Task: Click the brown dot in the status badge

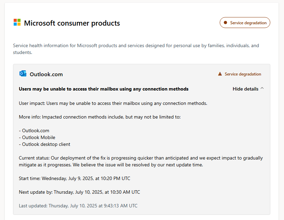Action: click(225, 23)
